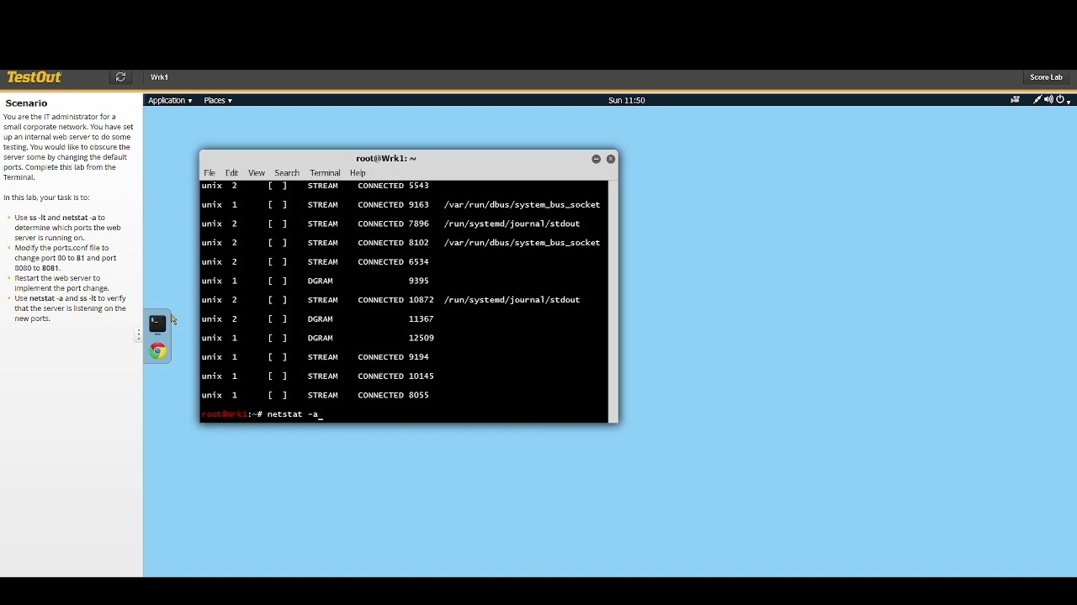Click the DGRAM 12509 row
Screen dimensions: 1077x605
[317, 338]
